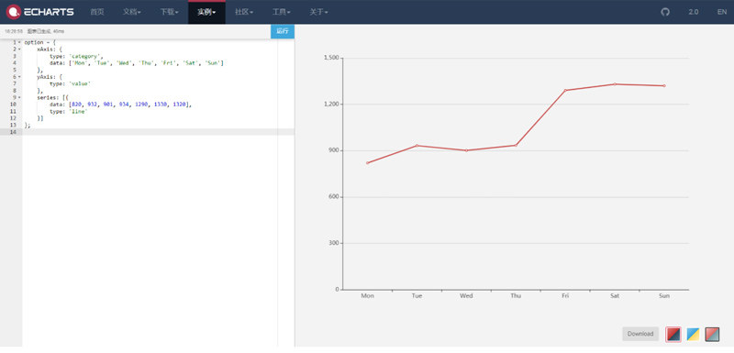The image size is (734, 353).
Task: Go to 首页 home page
Action: pos(97,12)
